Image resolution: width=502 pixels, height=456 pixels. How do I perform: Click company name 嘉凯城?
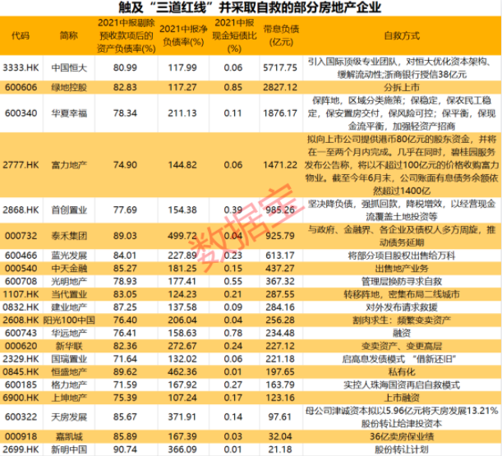[x=69, y=436]
